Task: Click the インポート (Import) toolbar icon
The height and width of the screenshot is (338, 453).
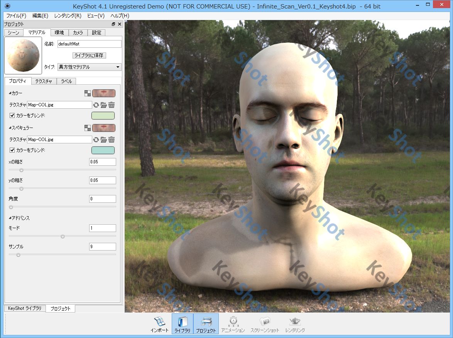Action: pyautogui.click(x=159, y=325)
